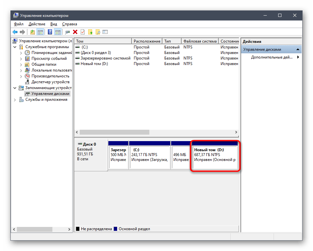The height and width of the screenshot is (251, 313).
Task: Expand the Службы и приложения tree node
Action: click(x=15, y=100)
